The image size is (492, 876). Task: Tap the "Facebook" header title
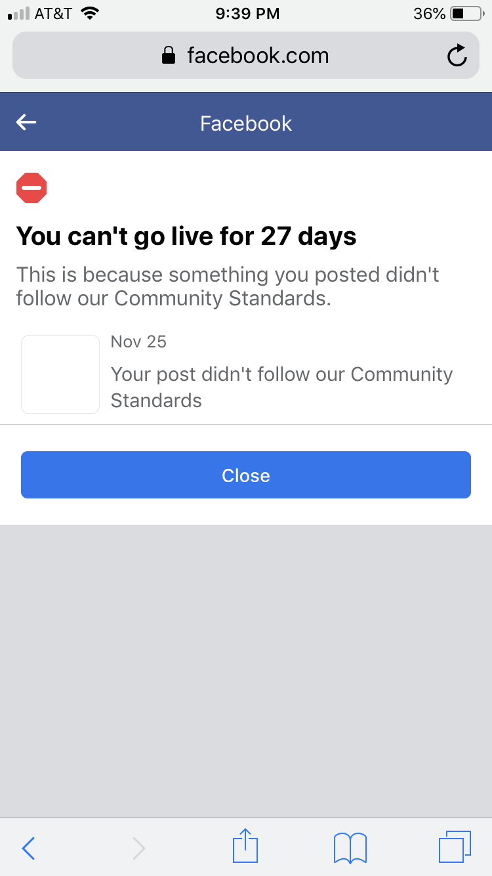coord(246,123)
